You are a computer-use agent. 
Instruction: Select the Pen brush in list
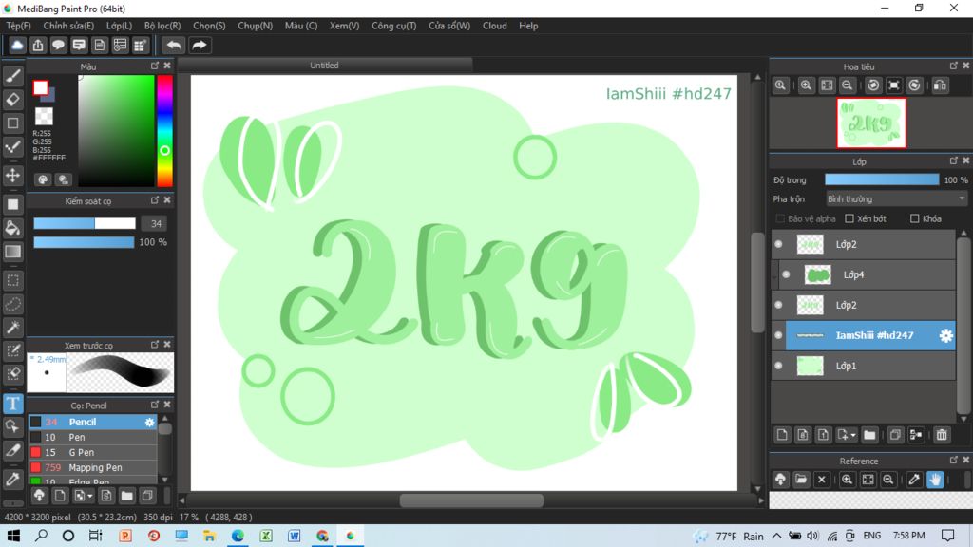pyautogui.click(x=92, y=437)
